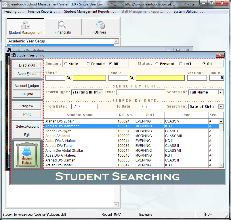Screen dimensions: 231x220
Task: Click the Full Info button
Action: pyautogui.click(x=27, y=94)
